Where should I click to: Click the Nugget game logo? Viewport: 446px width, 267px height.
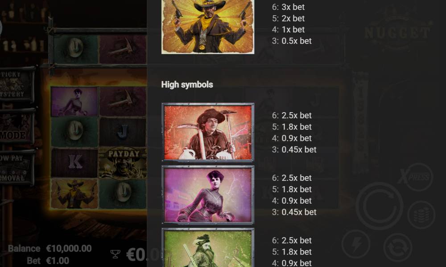[398, 32]
